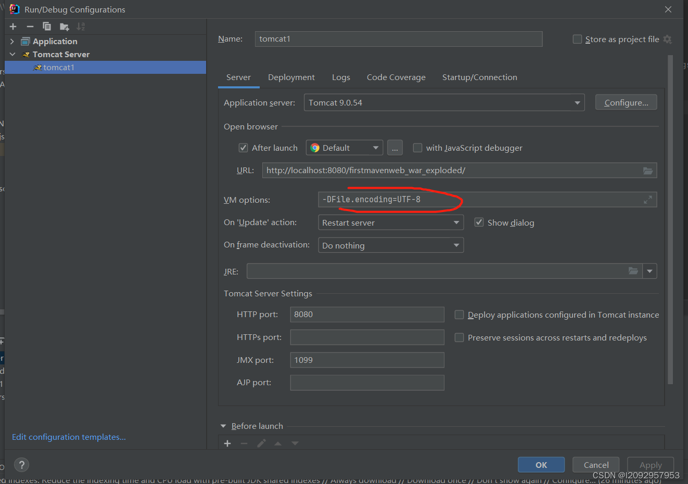Click the Cancel button
The width and height of the screenshot is (688, 484).
(596, 465)
